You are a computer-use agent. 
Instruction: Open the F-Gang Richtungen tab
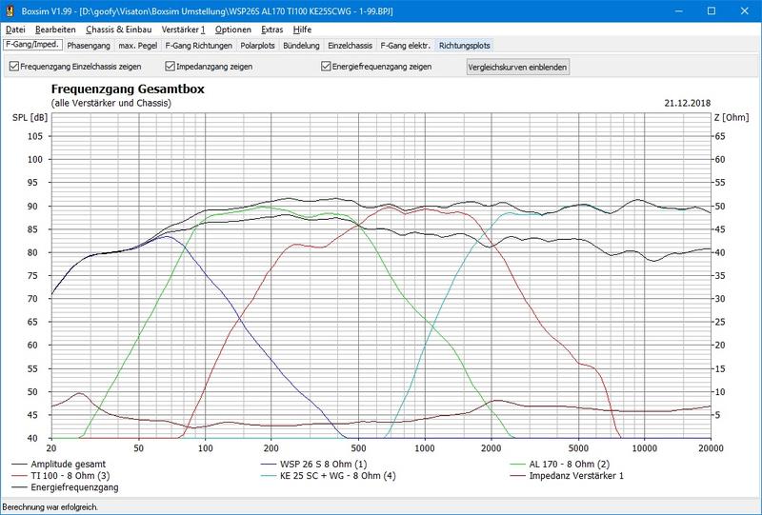pyautogui.click(x=198, y=45)
